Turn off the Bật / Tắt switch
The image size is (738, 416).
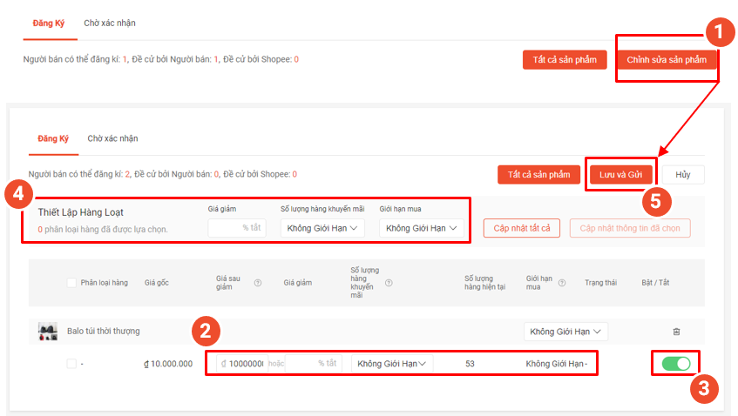click(675, 364)
